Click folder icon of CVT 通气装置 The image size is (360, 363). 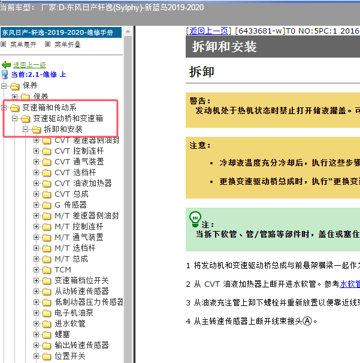pyautogui.click(x=47, y=162)
